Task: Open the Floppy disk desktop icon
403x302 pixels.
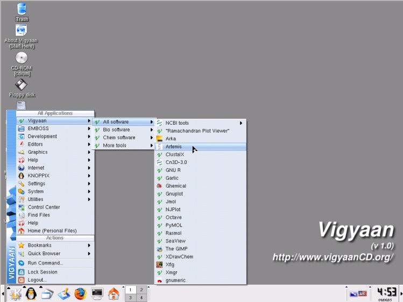Action: [x=22, y=85]
